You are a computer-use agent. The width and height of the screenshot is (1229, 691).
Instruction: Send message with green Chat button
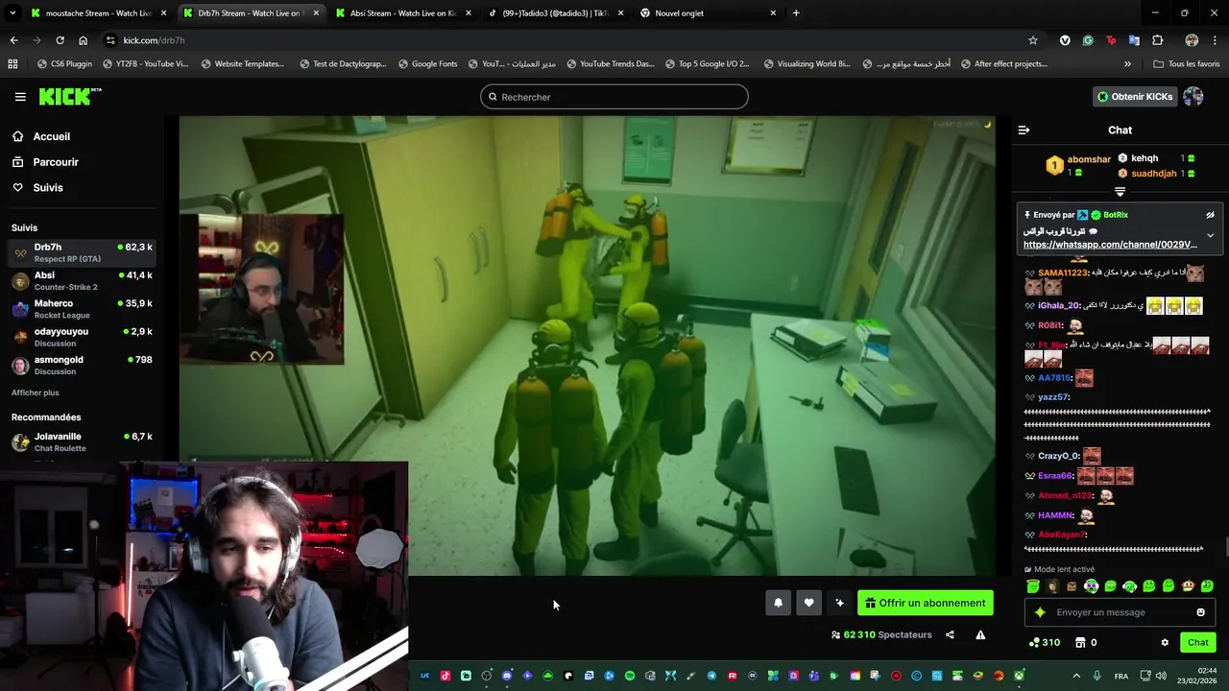(x=1197, y=642)
